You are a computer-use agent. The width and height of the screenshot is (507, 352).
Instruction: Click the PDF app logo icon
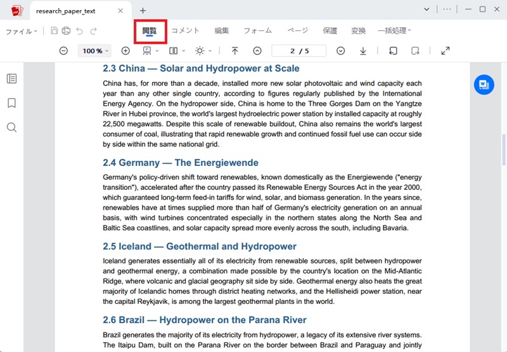[x=17, y=11]
